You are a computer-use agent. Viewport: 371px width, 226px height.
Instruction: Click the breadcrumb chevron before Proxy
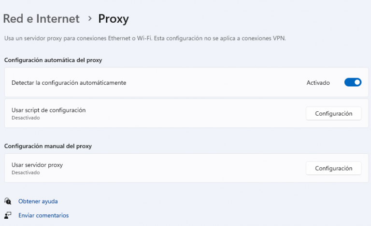(x=89, y=19)
